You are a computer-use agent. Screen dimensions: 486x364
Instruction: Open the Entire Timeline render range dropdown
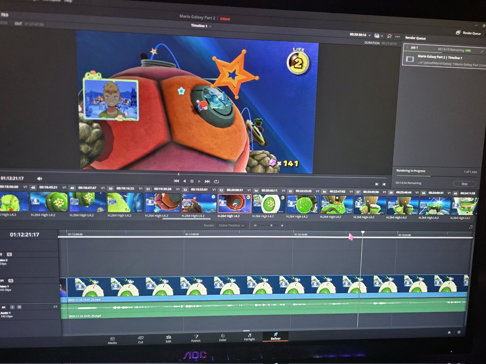231,225
